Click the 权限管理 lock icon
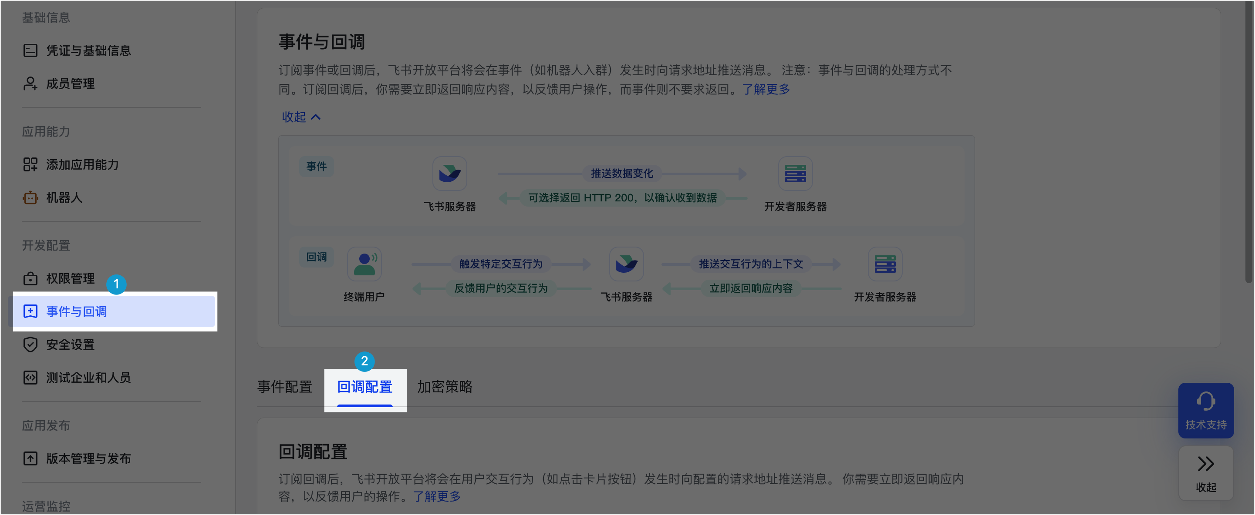 point(30,278)
